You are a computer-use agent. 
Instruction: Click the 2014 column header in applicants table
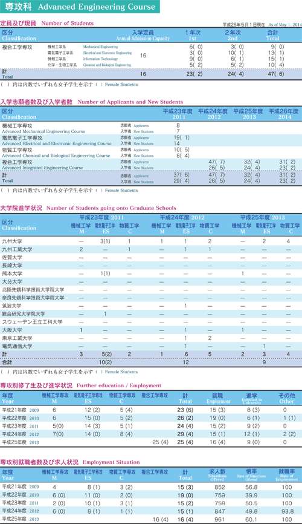pyautogui.click(x=284, y=114)
